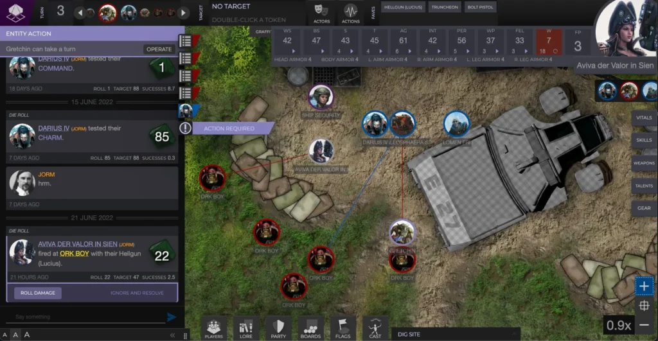Click the Action Required alert icon
This screenshot has height=341, width=658.
[185, 128]
